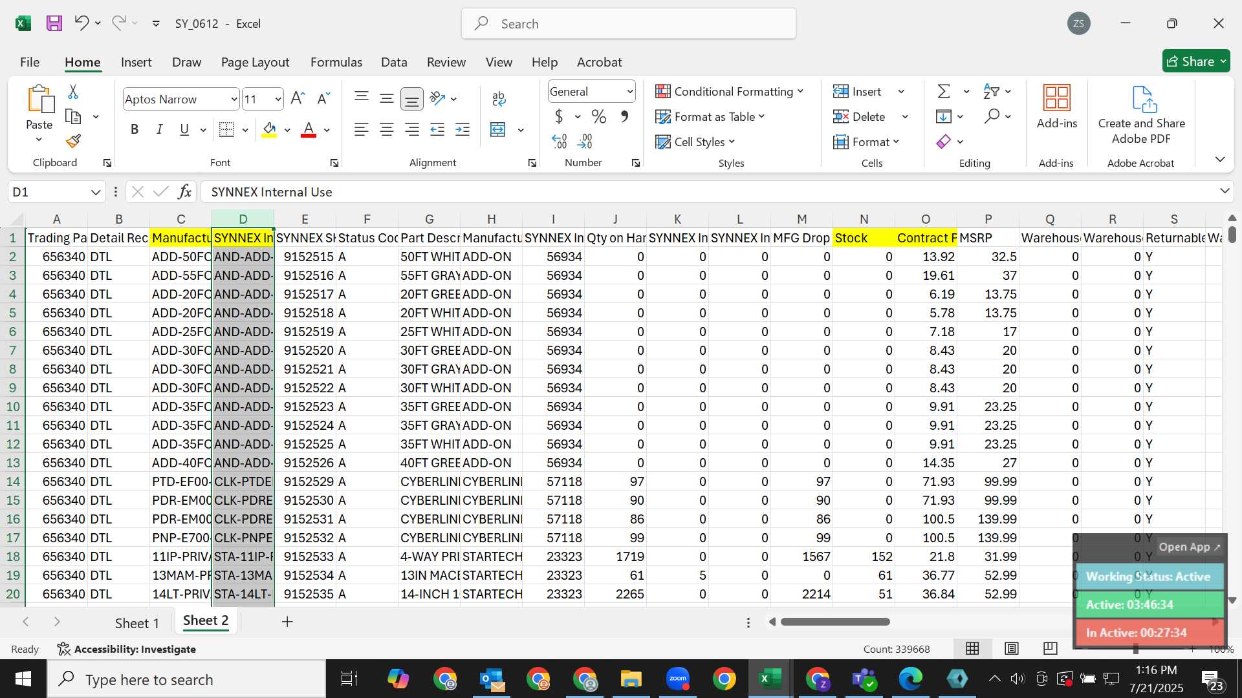Click the Comma Style icon
The height and width of the screenshot is (698, 1242).
pyautogui.click(x=624, y=116)
